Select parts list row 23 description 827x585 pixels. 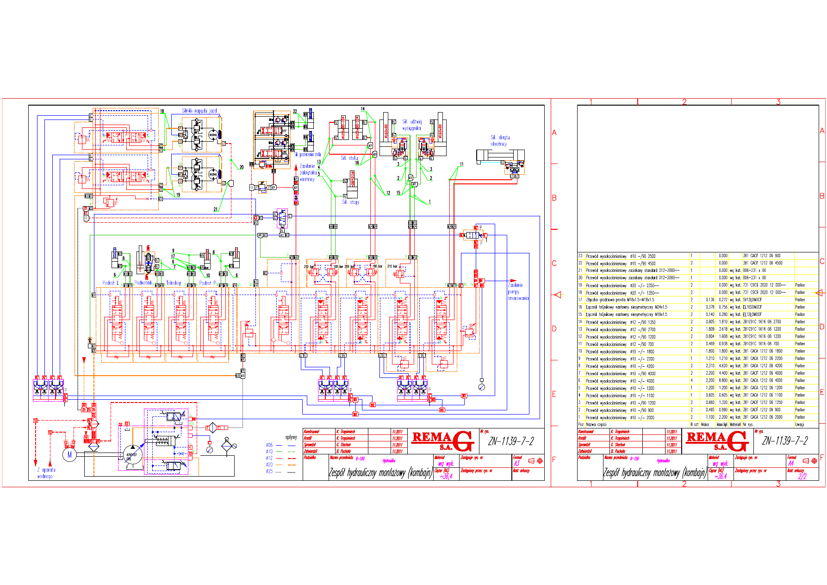[621, 256]
